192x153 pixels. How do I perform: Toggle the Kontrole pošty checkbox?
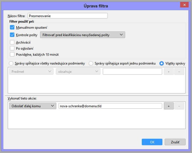pyautogui.click(x=12, y=35)
